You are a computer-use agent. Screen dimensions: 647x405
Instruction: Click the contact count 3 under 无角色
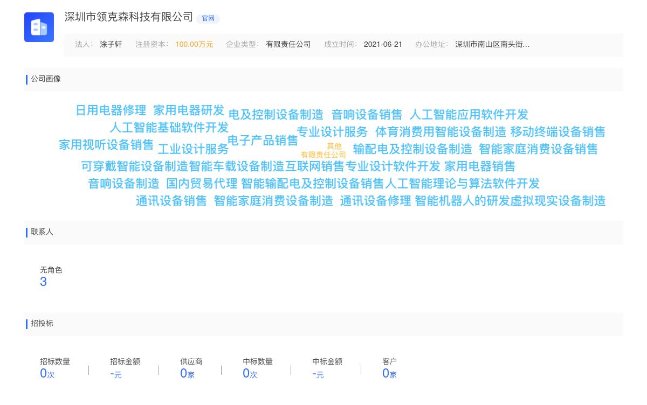click(43, 282)
